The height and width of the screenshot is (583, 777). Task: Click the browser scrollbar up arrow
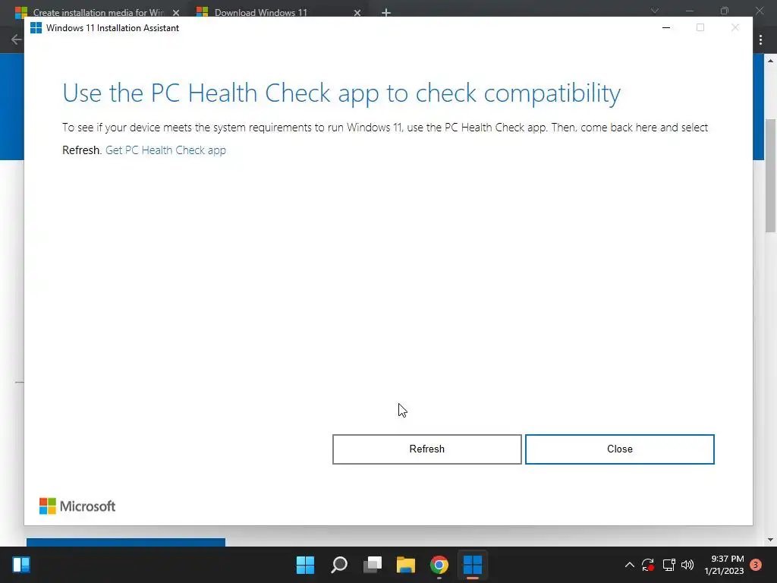[771, 61]
